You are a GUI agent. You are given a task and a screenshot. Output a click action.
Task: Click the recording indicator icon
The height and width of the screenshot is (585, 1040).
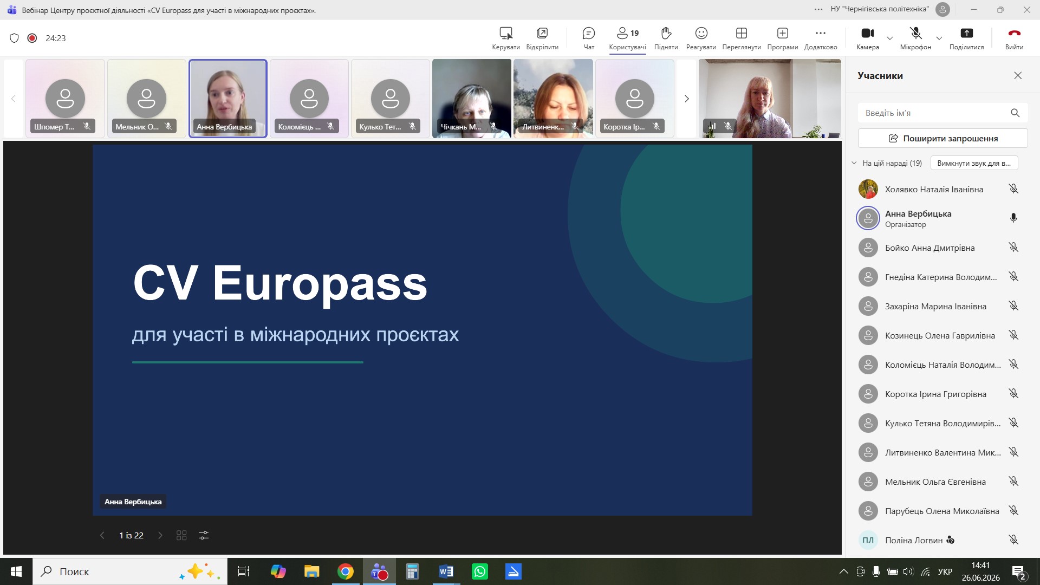point(32,38)
